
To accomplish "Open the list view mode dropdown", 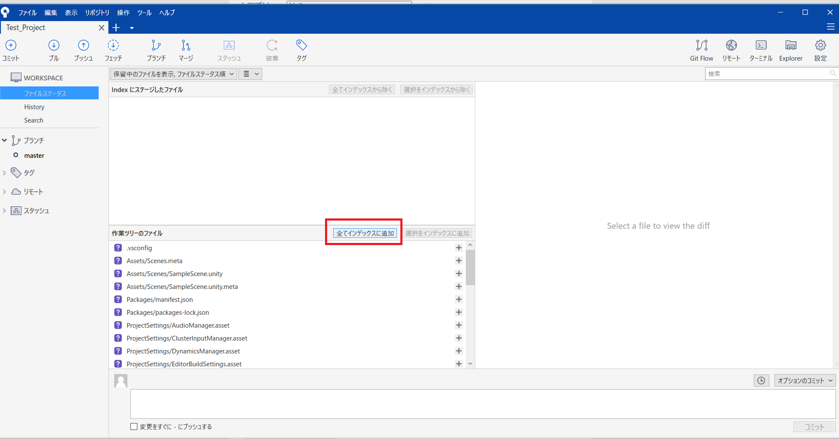I will 250,74.
